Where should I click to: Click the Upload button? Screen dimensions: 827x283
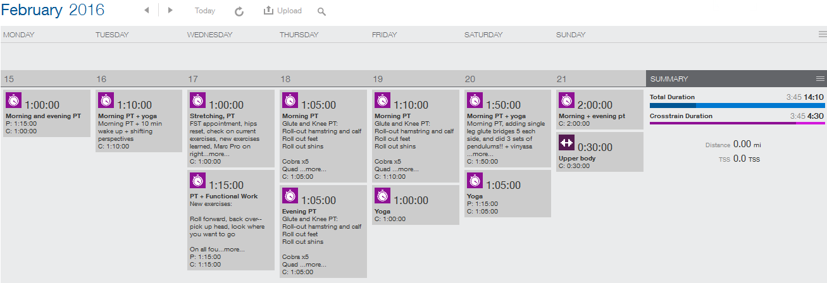pos(283,11)
